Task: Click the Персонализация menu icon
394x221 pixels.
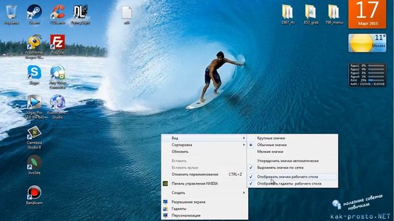Action: (166, 215)
